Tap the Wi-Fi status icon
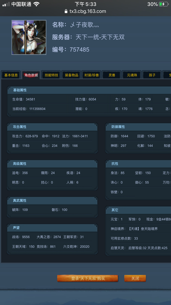Viewport: 171px width, 305px height. pyautogui.click(x=36, y=4)
